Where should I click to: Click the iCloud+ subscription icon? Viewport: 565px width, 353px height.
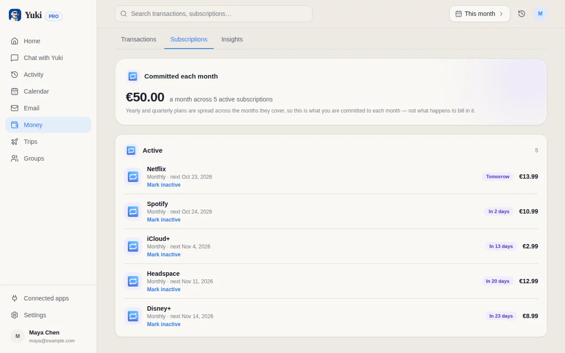133,246
